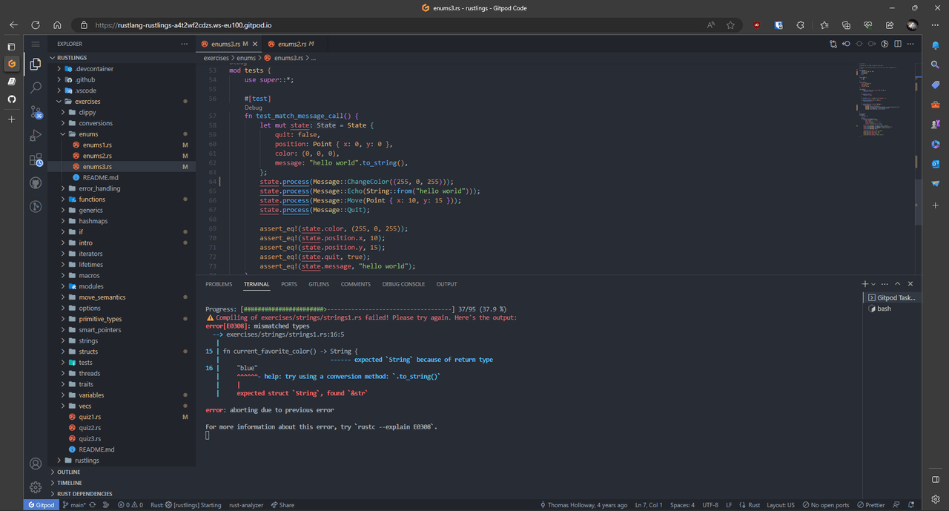The width and height of the screenshot is (949, 511).
Task: Click the Accounts icon in activity bar
Action: pos(36,464)
